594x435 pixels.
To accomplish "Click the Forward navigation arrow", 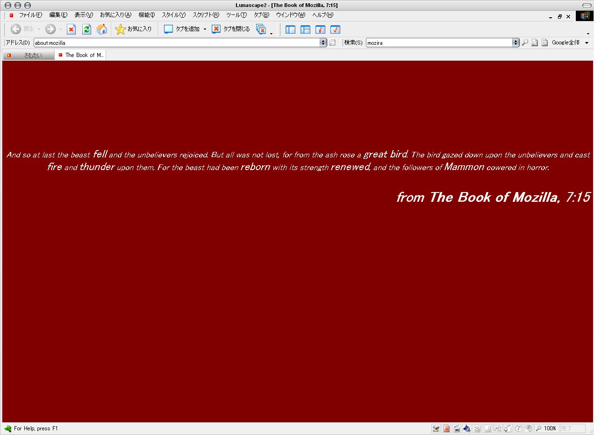I will pos(50,29).
